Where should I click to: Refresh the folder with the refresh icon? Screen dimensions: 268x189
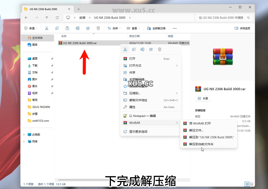pyautogui.click(x=57, y=18)
